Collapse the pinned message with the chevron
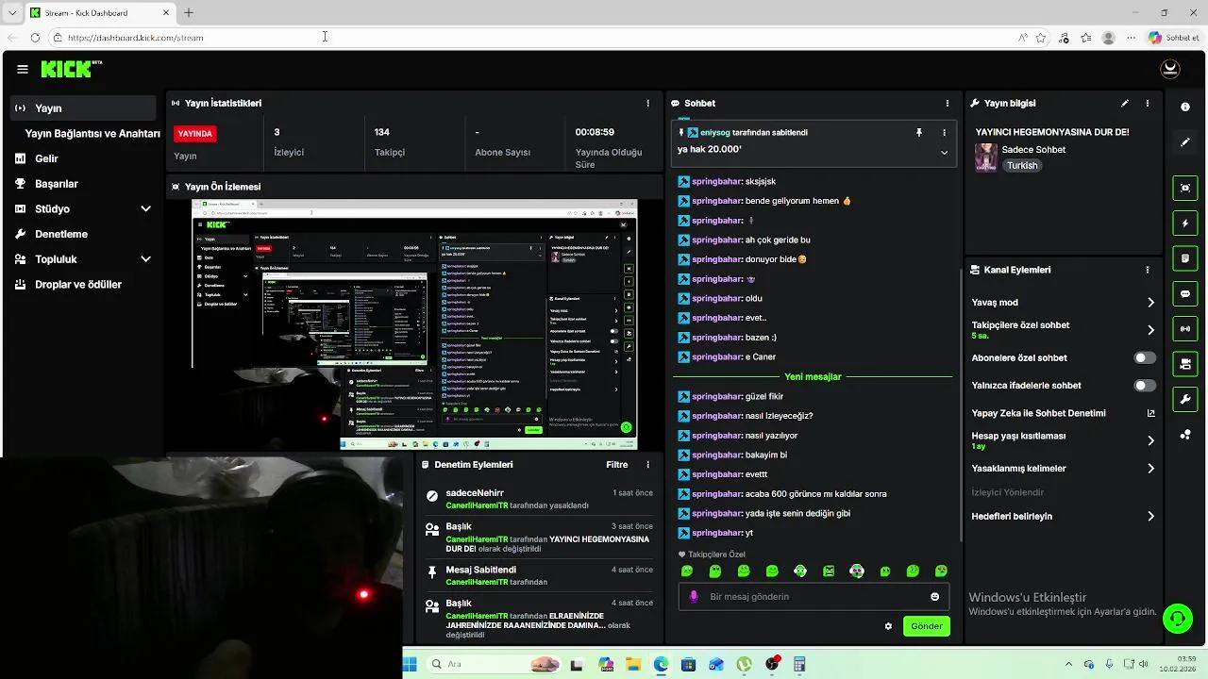The image size is (1208, 679). point(944,152)
